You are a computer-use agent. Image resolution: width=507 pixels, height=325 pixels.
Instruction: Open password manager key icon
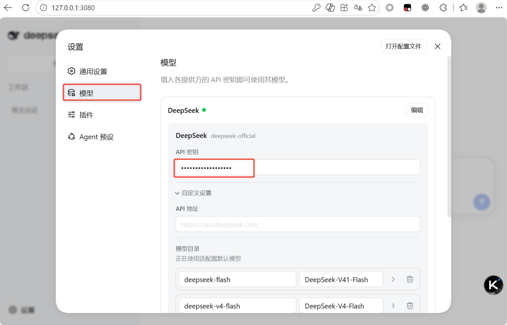pos(316,8)
